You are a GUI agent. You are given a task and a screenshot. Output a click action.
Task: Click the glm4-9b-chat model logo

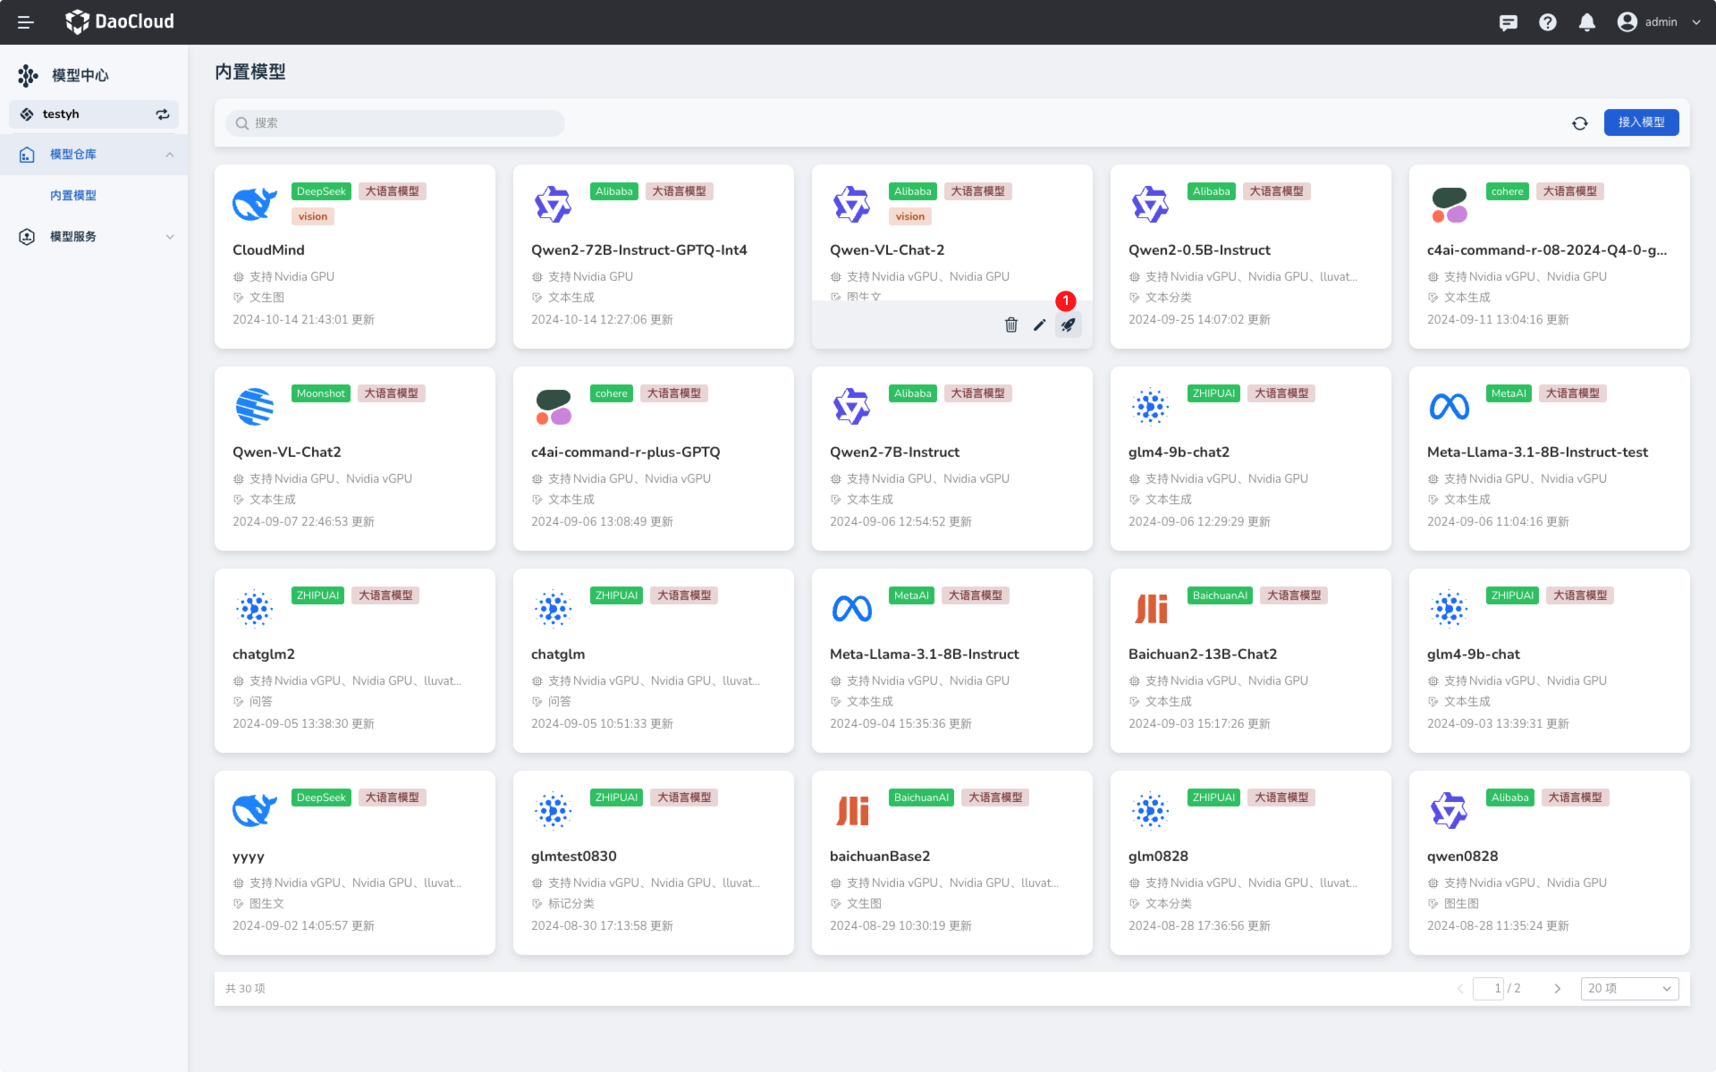click(x=1449, y=609)
